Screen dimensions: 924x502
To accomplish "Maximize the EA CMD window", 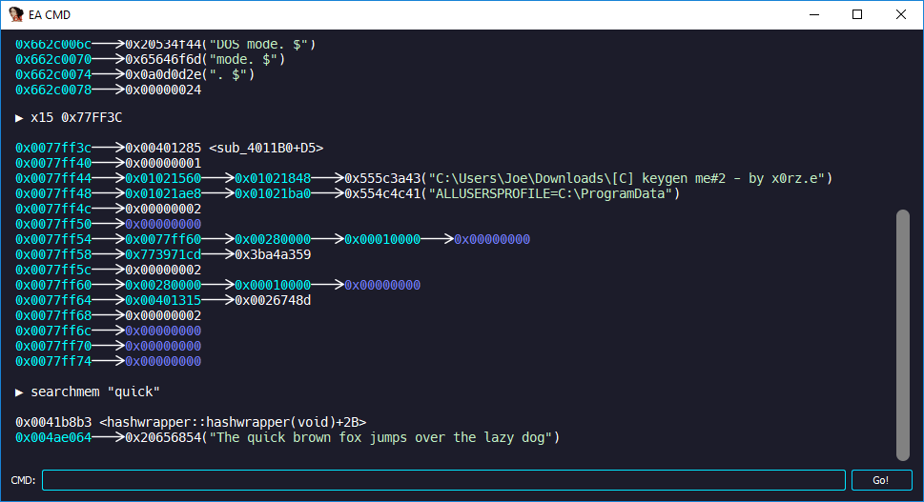I will [x=857, y=14].
